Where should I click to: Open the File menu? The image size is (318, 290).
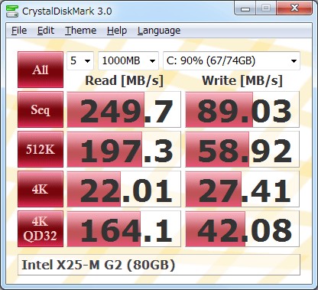coord(19,31)
